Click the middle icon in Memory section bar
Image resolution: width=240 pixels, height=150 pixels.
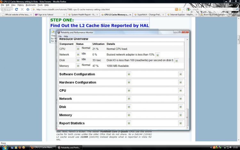[129, 115]
